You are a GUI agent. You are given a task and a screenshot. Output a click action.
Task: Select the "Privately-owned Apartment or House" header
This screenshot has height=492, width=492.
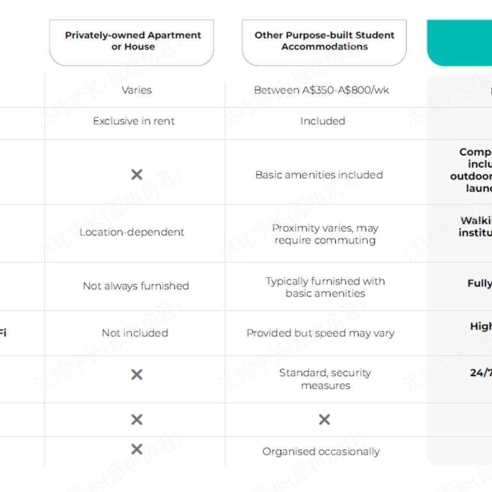coord(133,42)
